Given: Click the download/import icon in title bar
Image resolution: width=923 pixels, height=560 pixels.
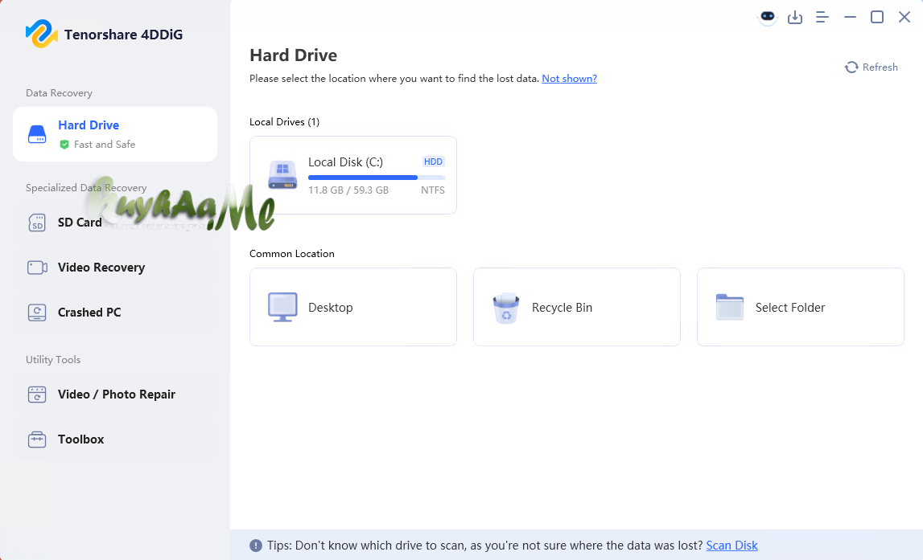Looking at the screenshot, I should (x=795, y=17).
